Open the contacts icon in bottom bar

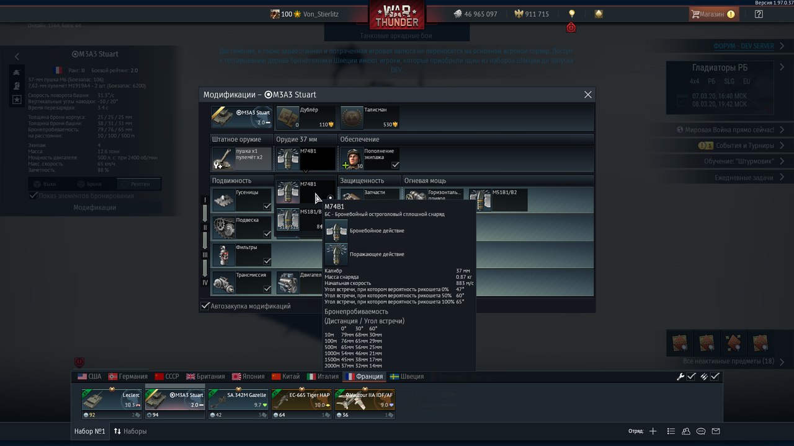tap(686, 431)
